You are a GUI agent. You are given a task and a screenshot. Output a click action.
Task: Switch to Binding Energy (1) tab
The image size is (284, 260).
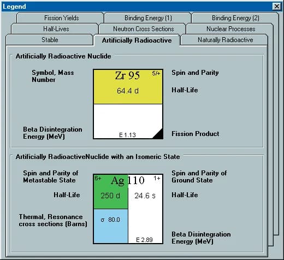pyautogui.click(x=148, y=18)
